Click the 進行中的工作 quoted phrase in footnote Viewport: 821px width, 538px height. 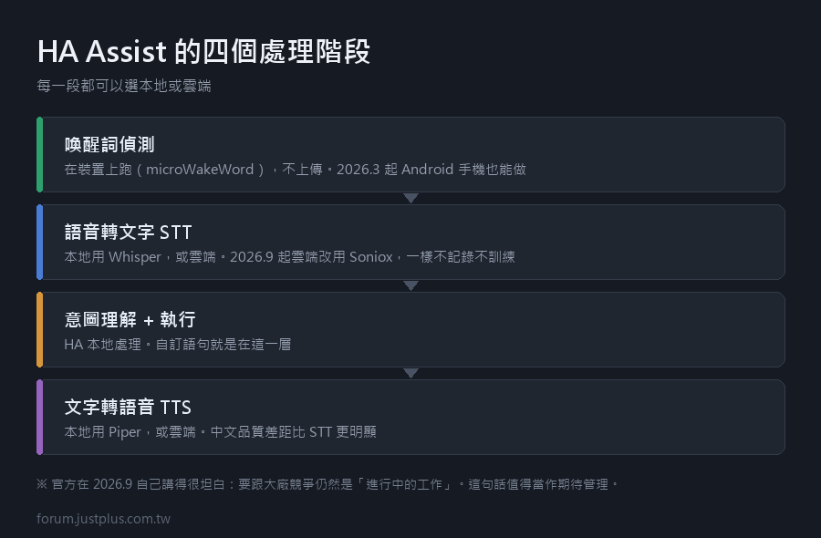(x=404, y=484)
